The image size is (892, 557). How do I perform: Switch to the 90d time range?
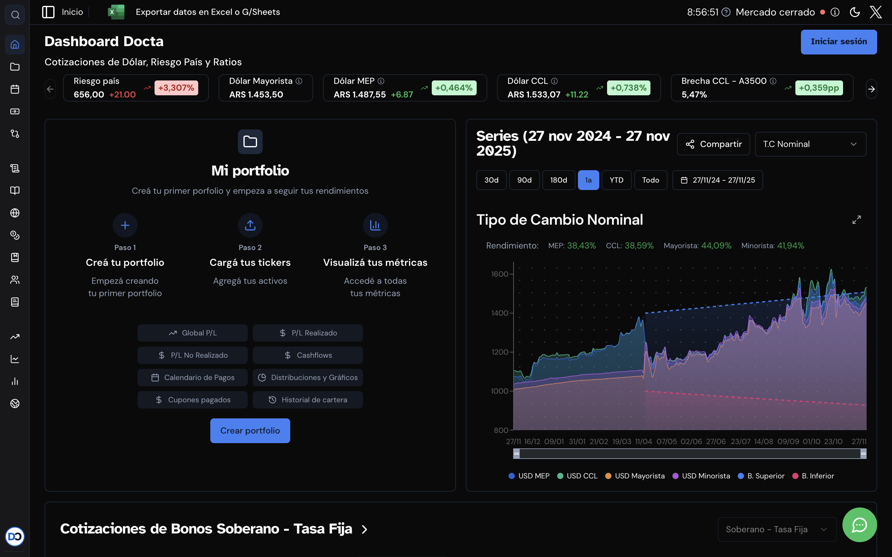tap(524, 180)
